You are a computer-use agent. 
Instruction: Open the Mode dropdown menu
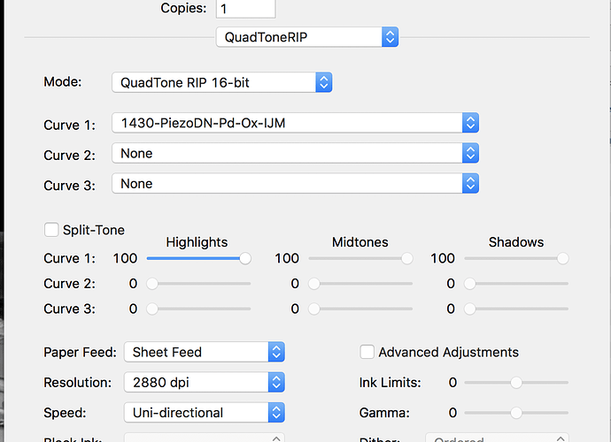pos(221,82)
